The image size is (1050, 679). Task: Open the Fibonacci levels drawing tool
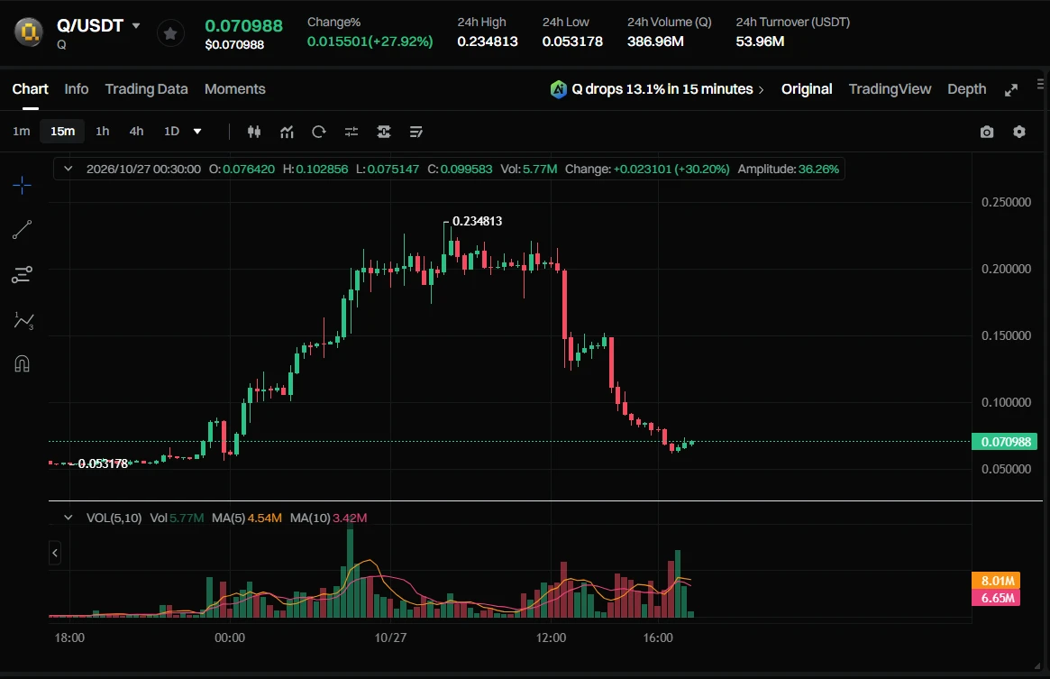click(x=23, y=275)
